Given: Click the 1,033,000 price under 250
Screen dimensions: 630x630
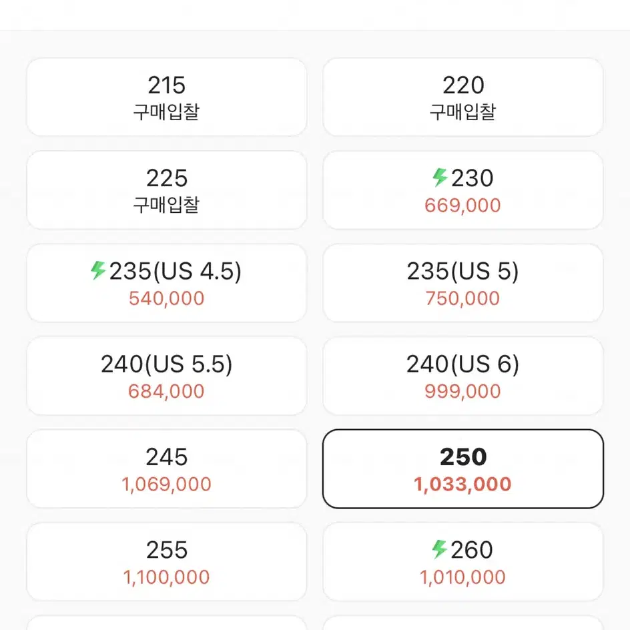Looking at the screenshot, I should pos(463,484).
